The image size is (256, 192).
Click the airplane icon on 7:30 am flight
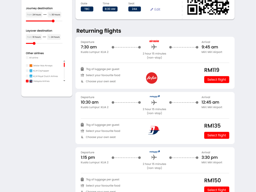point(154,47)
